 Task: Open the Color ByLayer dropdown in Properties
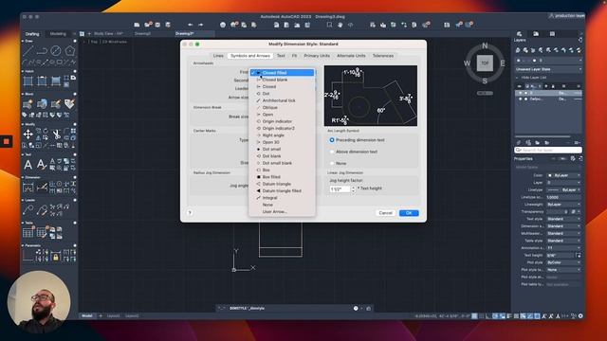(564, 175)
